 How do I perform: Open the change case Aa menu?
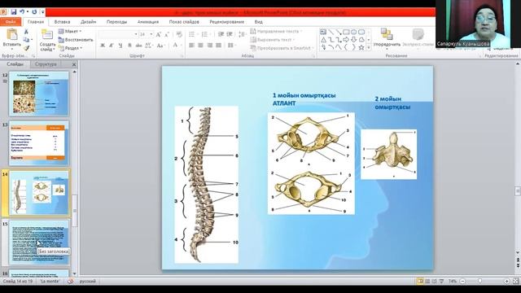161,46
